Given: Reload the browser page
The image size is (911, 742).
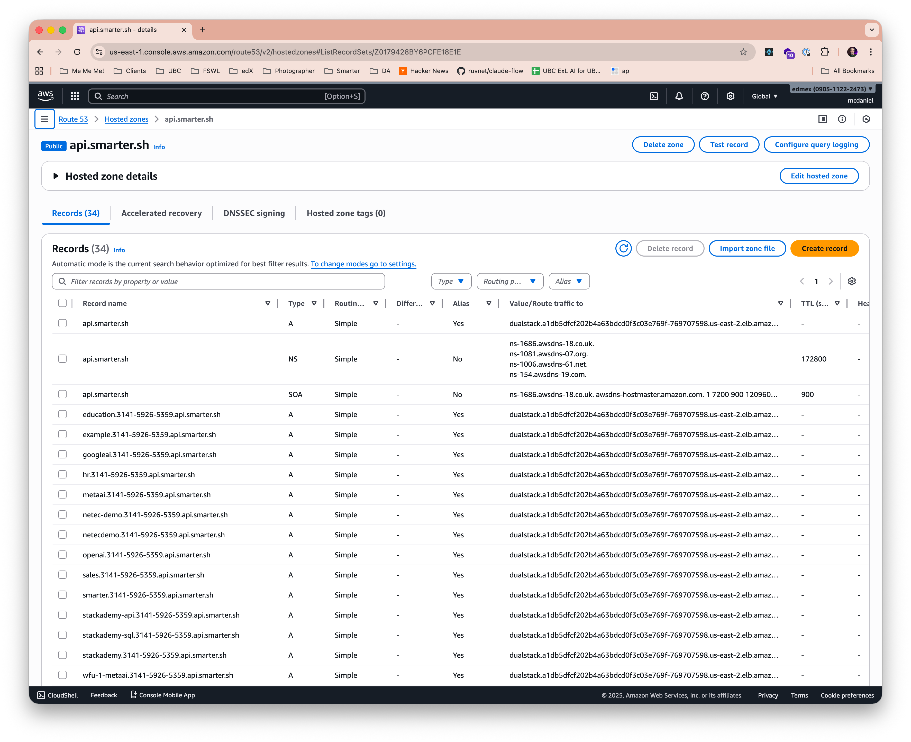Looking at the screenshot, I should tap(77, 52).
